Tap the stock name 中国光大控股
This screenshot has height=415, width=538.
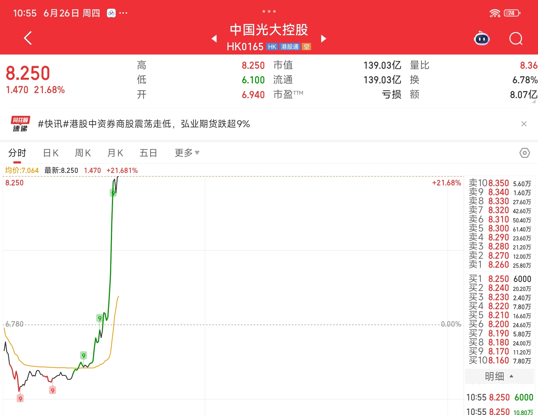(269, 30)
